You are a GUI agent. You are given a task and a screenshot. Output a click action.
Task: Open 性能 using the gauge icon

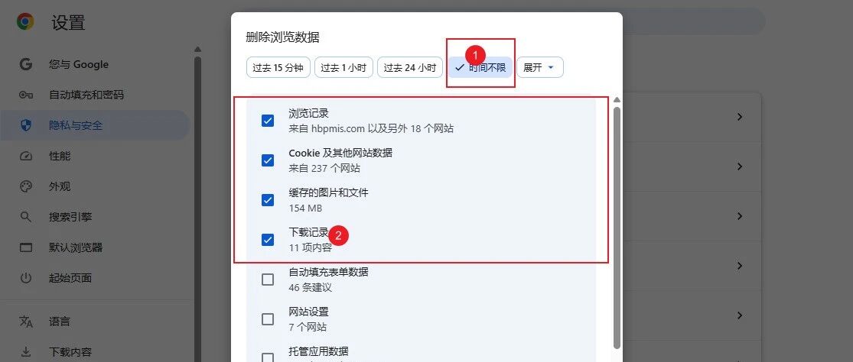[25, 157]
